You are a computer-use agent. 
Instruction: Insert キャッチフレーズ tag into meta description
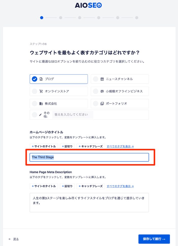pos(91,186)
